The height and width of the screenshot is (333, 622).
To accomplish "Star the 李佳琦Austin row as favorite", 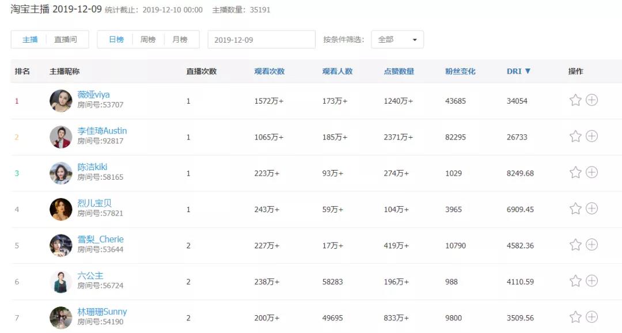I will coord(575,136).
